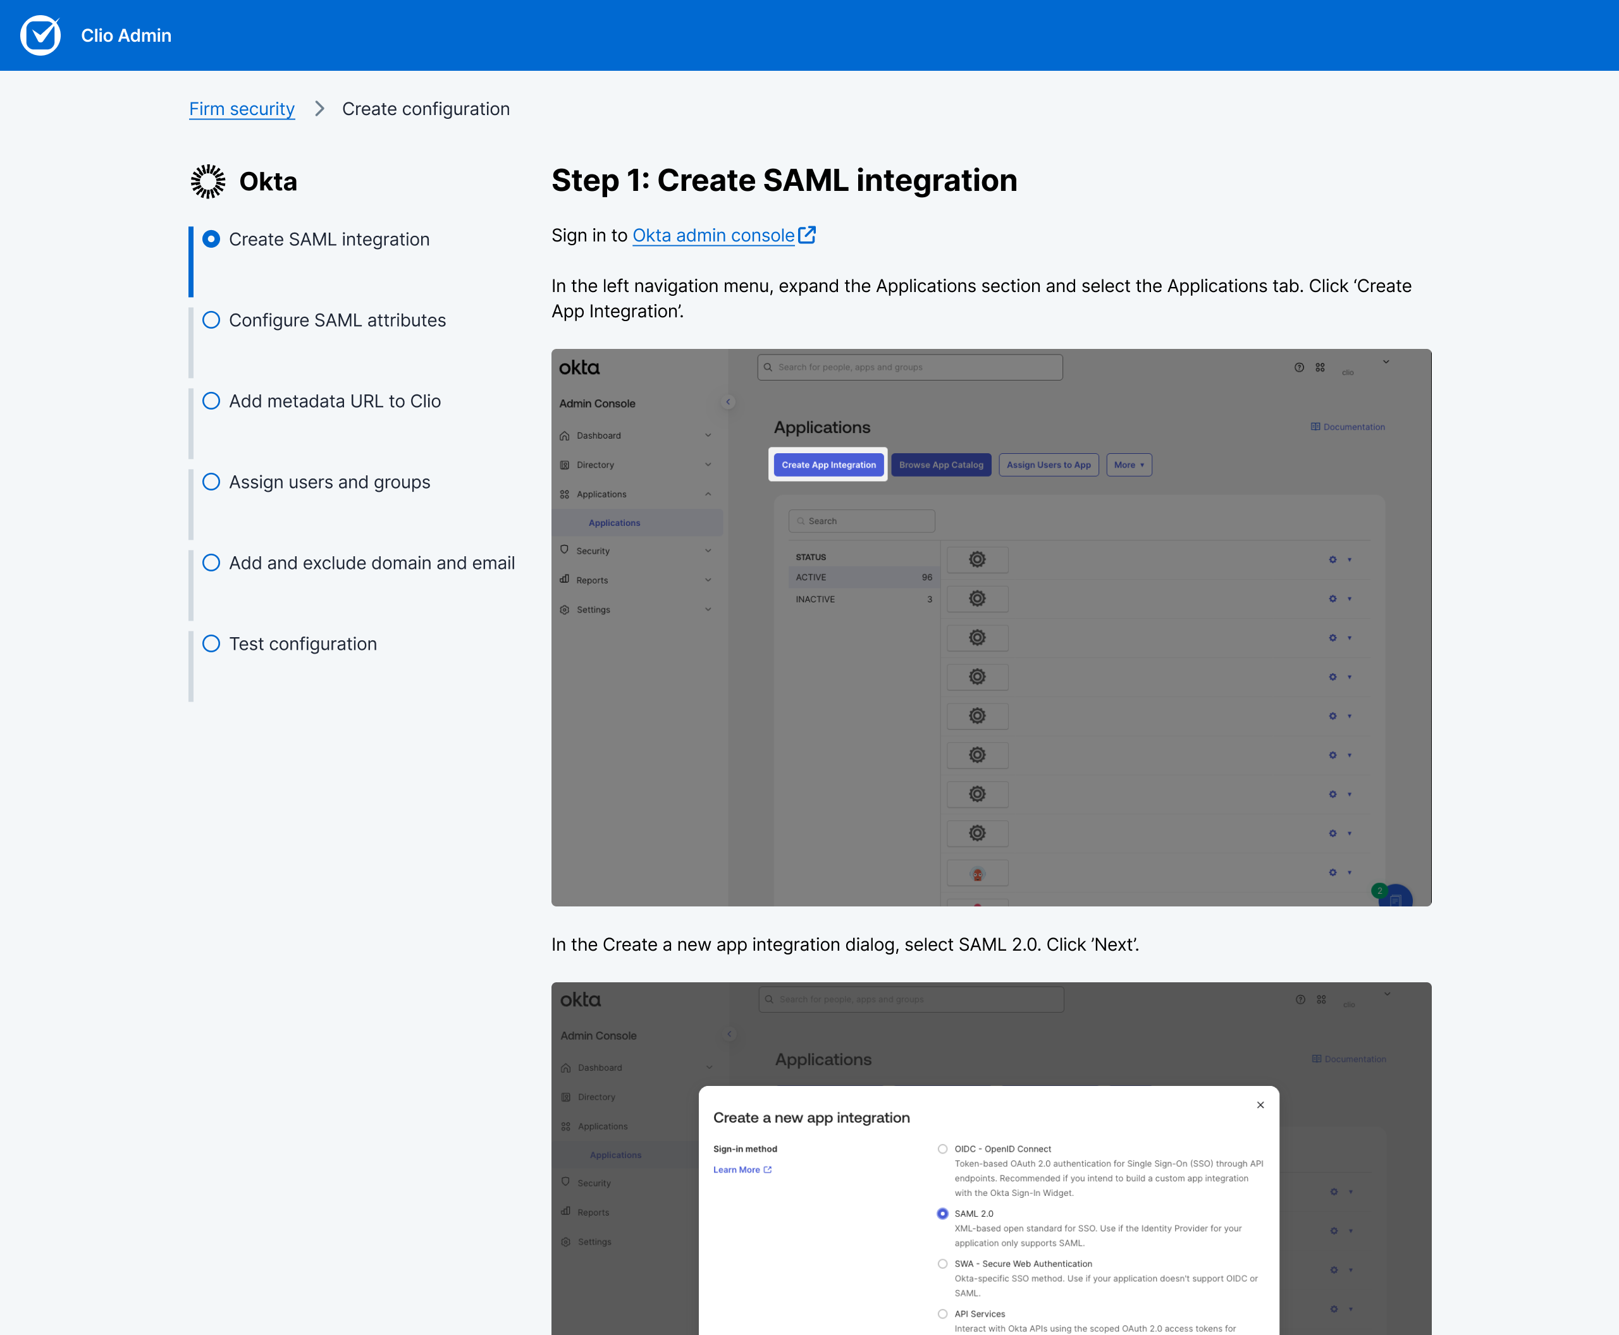Click the external link icon beside Okta admin console
The height and width of the screenshot is (1335, 1619).
point(806,235)
